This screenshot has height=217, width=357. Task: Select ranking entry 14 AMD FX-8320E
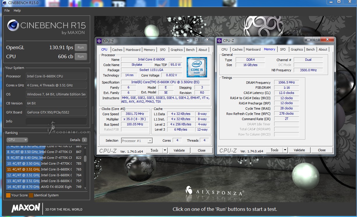(x=44, y=187)
